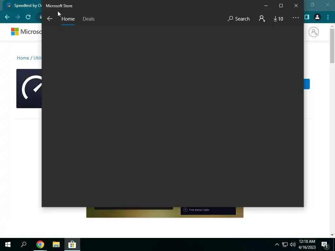This screenshot has width=335, height=251.
Task: Open Chrome's three-dot menu
Action: point(328,17)
